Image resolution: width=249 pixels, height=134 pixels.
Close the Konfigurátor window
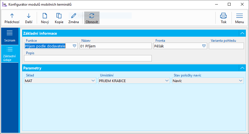click(x=242, y=4)
